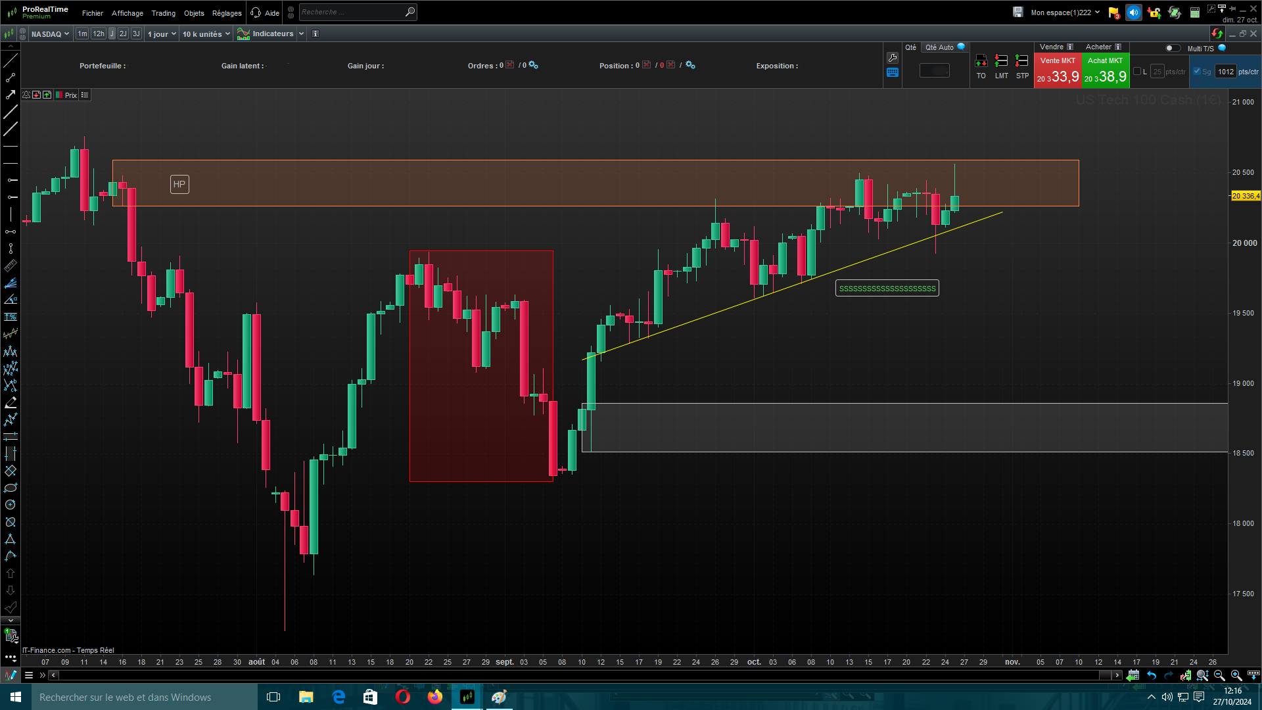
Task: Expand the NASDAQ instrument dropdown
Action: tap(50, 34)
